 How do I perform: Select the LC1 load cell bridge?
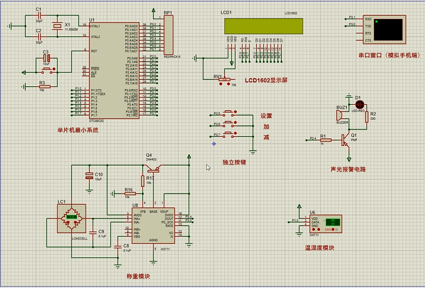point(73,218)
